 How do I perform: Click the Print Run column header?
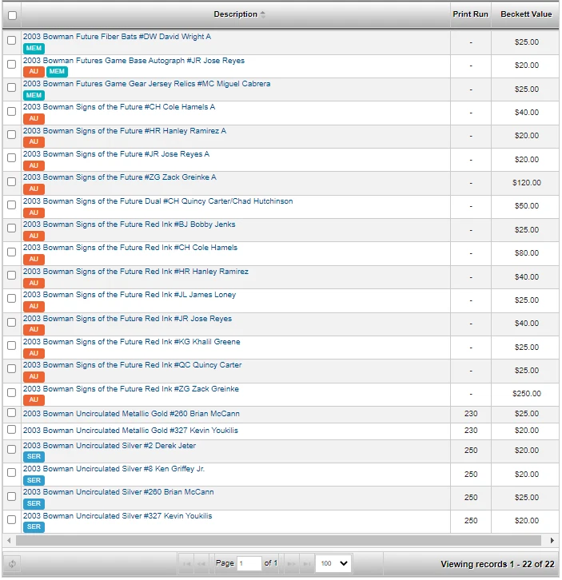pos(470,14)
